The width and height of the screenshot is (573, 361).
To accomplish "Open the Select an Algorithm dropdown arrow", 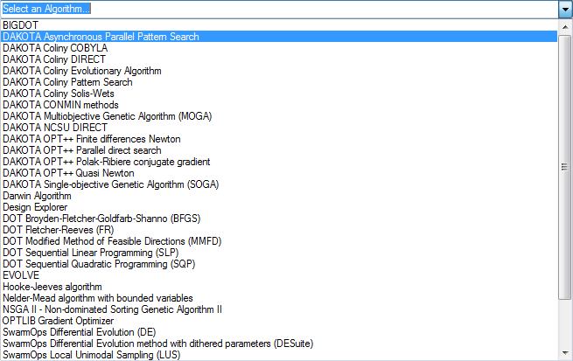I will tap(564, 9).
